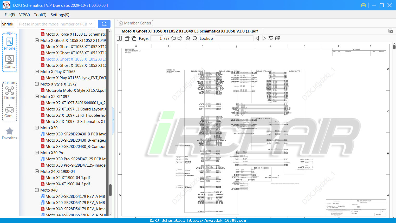Screen dimensions: 396x223
Task: Open Moto X2 XT1097 84016440001_a_2
Action: (x=73, y=103)
